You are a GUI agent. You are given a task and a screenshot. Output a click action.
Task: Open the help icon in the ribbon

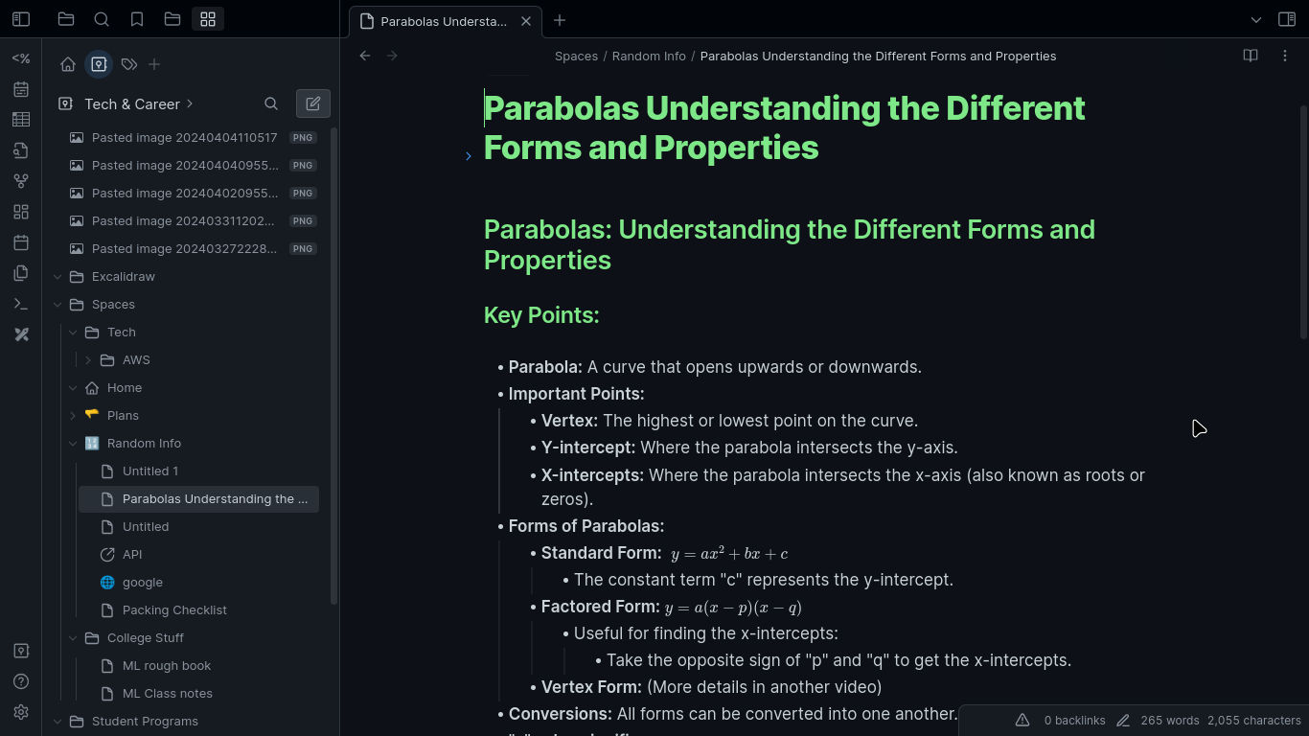click(x=21, y=681)
